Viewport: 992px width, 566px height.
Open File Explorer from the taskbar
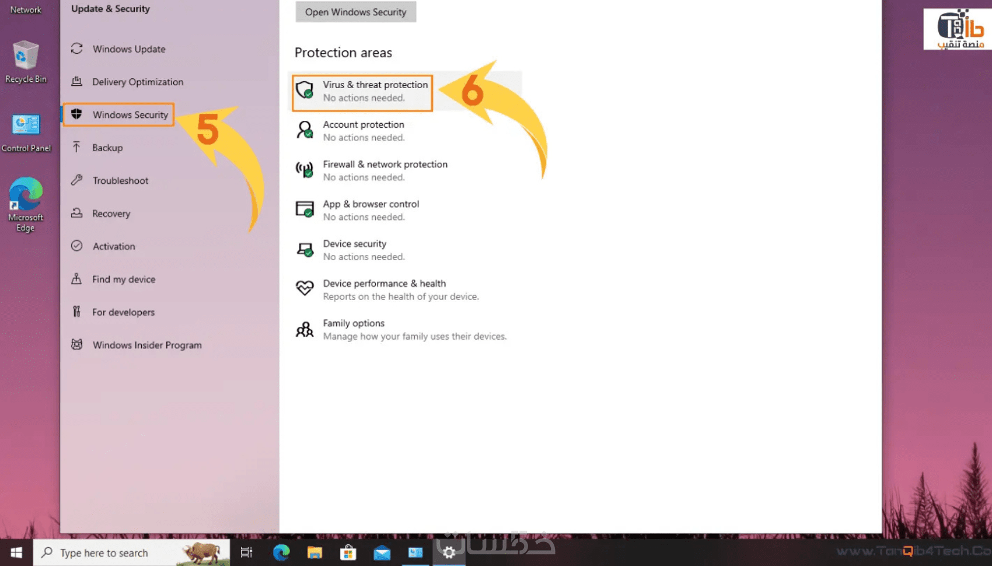(315, 552)
